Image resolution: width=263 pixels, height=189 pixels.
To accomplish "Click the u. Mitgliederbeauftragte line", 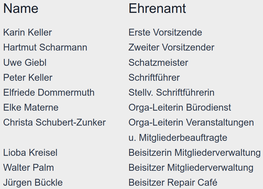I will click(x=178, y=138).
